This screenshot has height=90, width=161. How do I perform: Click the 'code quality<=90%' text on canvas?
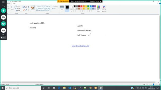[x=37, y=23]
